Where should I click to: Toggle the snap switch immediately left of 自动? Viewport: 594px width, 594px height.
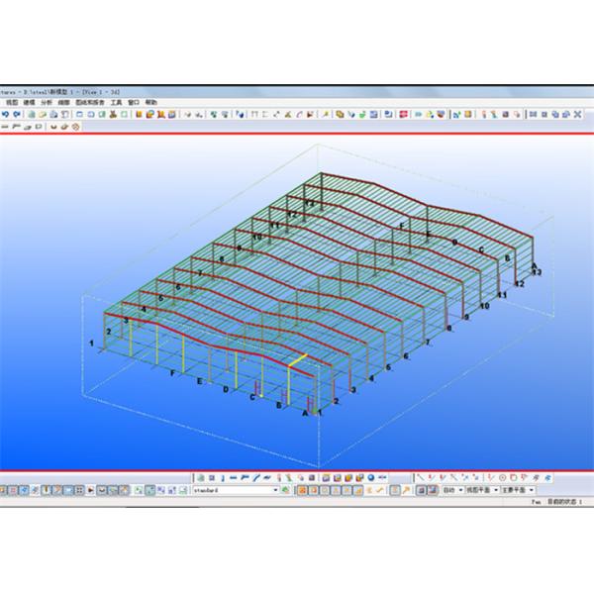click(433, 490)
